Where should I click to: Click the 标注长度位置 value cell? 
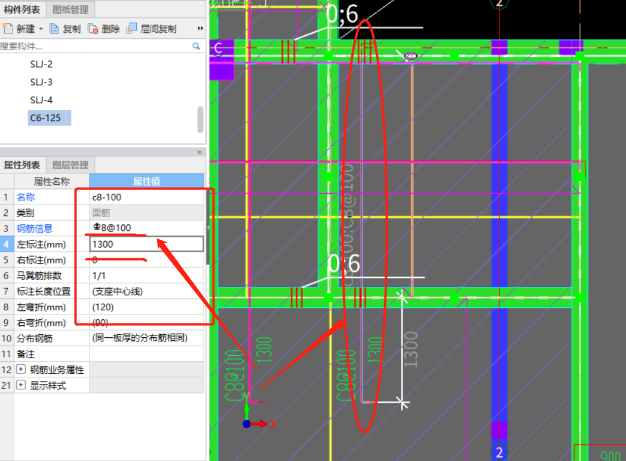coord(146,291)
